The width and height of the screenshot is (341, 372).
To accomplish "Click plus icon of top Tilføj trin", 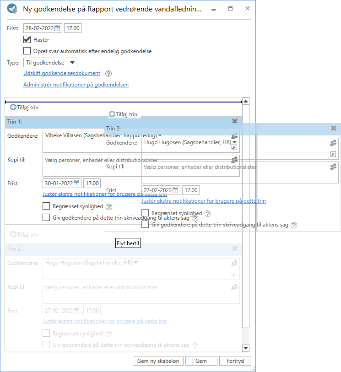I will click(13, 107).
